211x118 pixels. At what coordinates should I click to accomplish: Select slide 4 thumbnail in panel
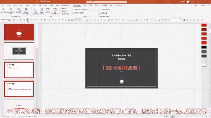[x=19, y=89]
